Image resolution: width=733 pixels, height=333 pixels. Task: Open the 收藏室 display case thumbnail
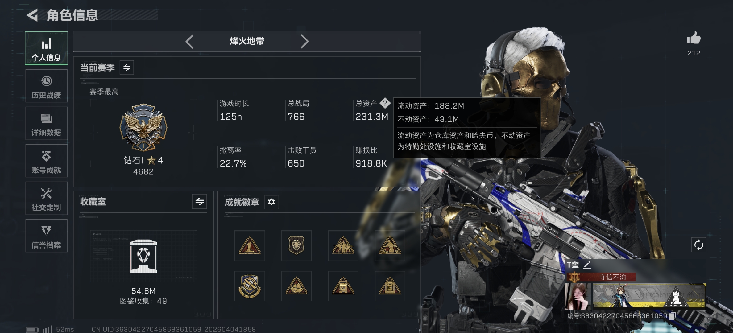point(143,256)
